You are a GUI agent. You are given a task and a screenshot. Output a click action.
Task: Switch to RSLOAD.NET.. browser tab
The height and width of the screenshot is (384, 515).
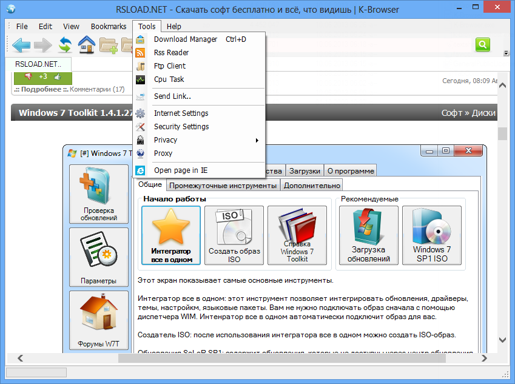coord(38,64)
